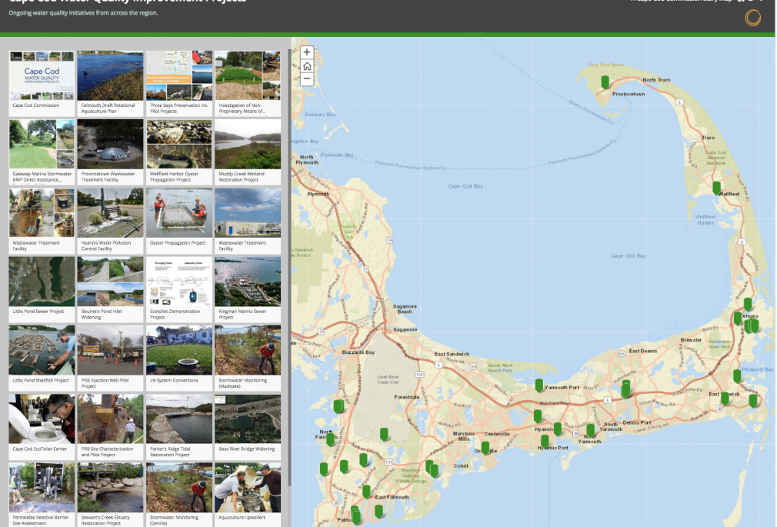Click the Brewster map label
This screenshot has height=527, width=777.
pyautogui.click(x=691, y=340)
